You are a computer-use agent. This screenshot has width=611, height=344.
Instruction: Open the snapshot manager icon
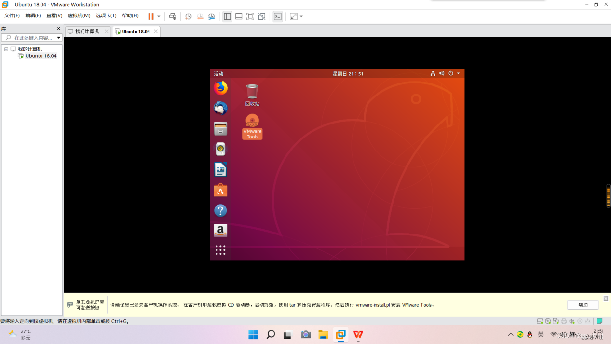tap(212, 16)
